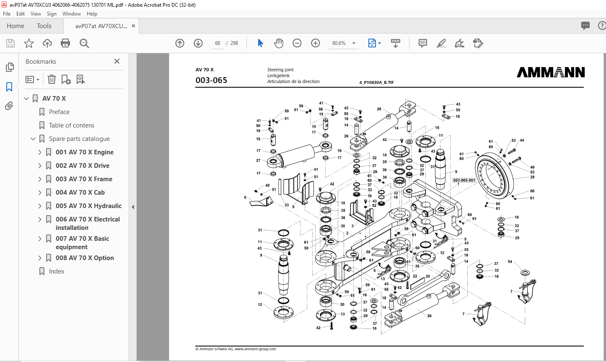
Task: Click the upload to cloud icon
Action: tap(47, 43)
